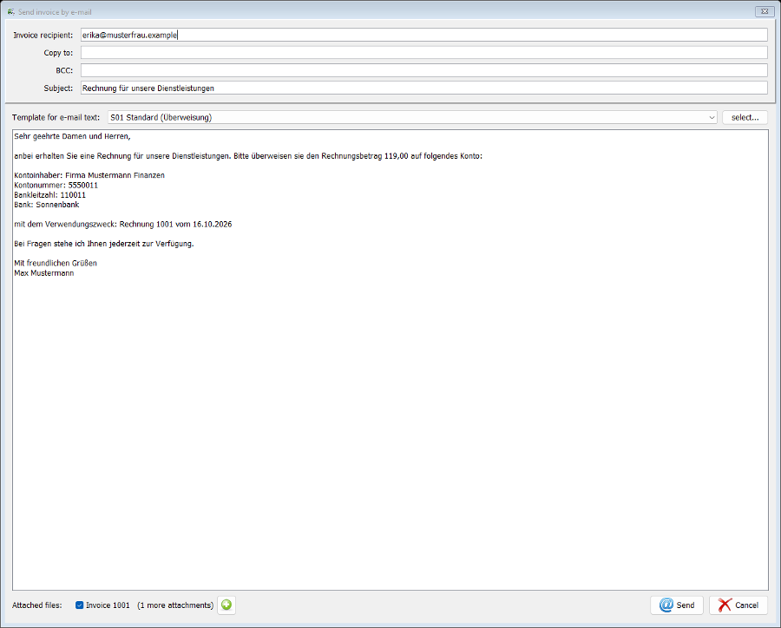Uncheck the Invoice 1001 attachment checkbox
Viewport: 781px width, 628px height.
(x=79, y=605)
